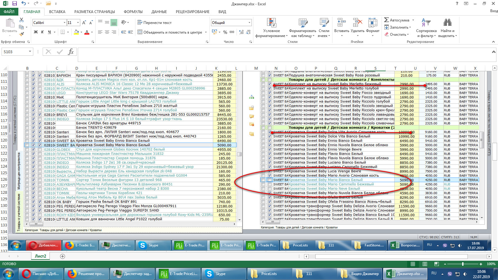Switch to the ВСТАВКА tab
Image resolution: width=498 pixels, height=280 pixels.
[57, 12]
